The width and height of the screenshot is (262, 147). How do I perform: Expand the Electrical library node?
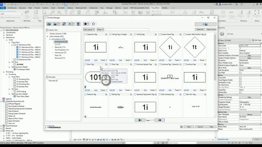tap(52, 47)
